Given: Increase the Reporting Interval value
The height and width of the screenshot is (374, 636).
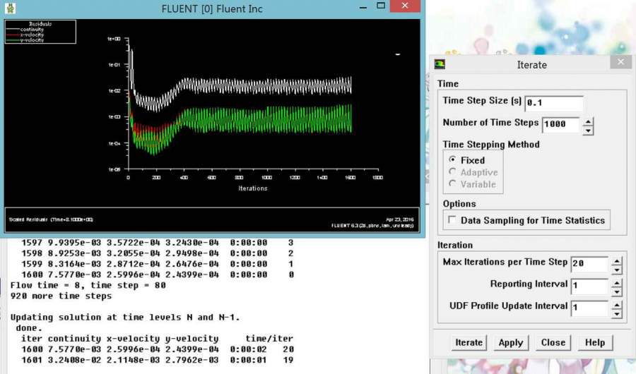Looking at the screenshot, I should [x=616, y=283].
